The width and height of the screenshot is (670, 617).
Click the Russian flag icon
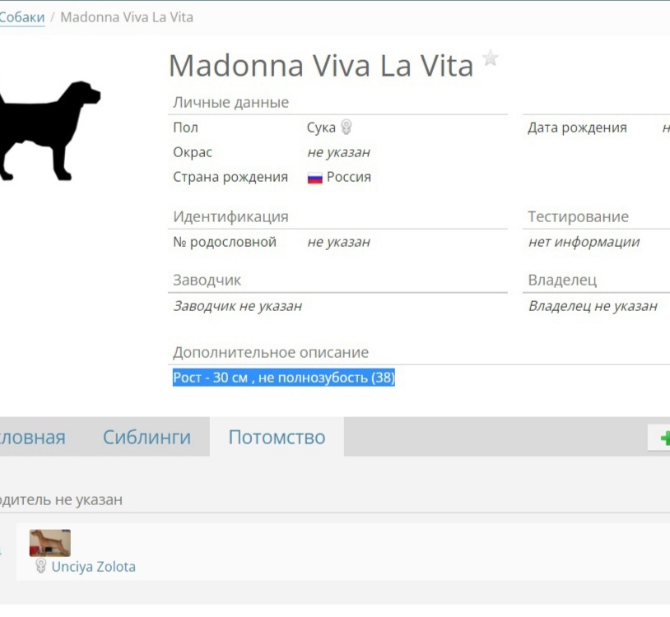315,178
